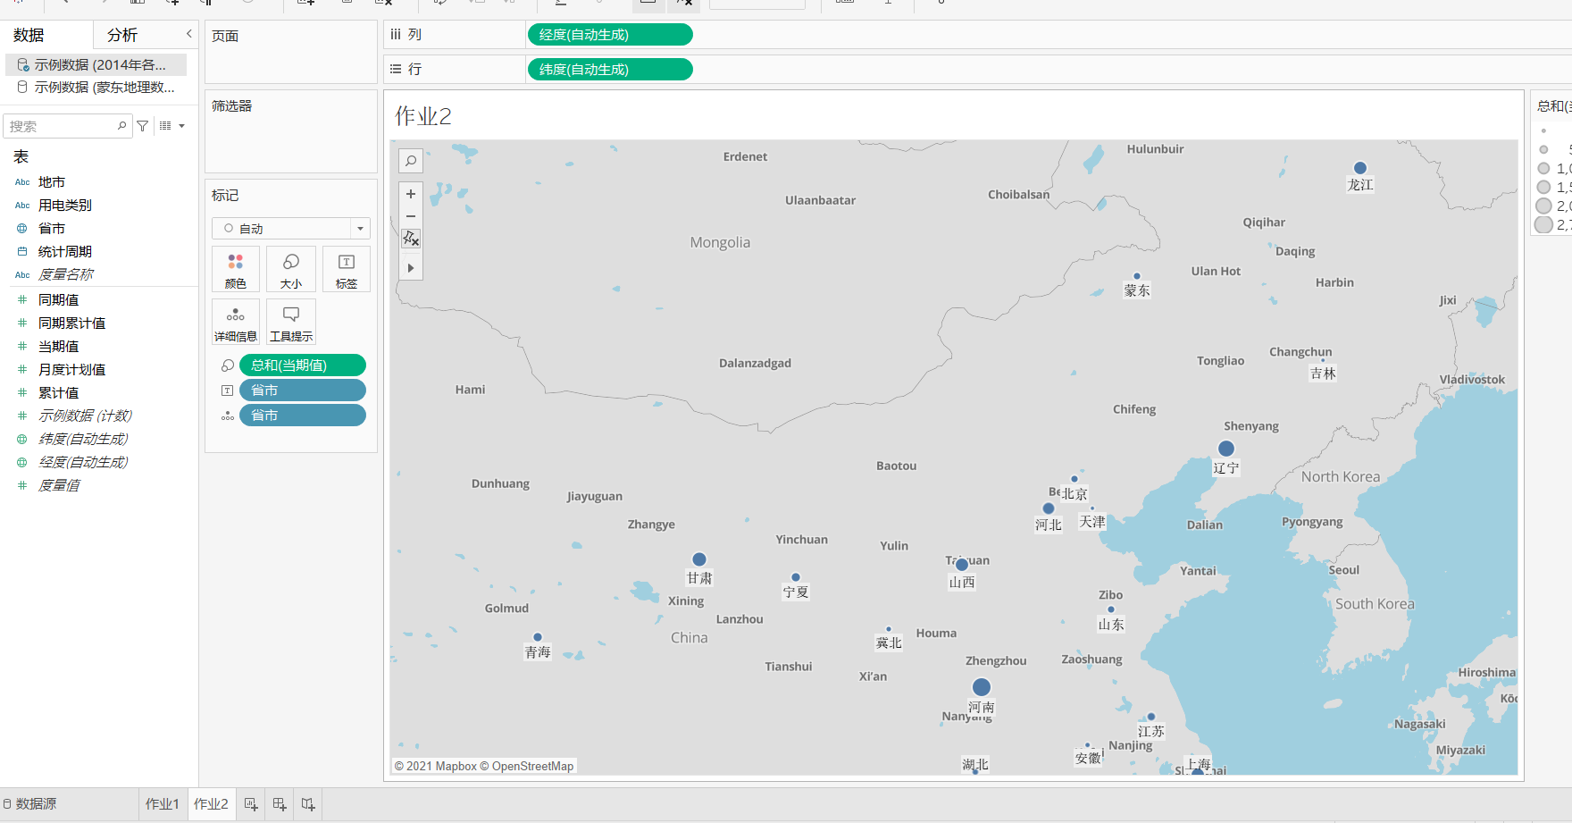
Task: Select the 省市 geographic field in the table
Action: pyautogui.click(x=52, y=229)
